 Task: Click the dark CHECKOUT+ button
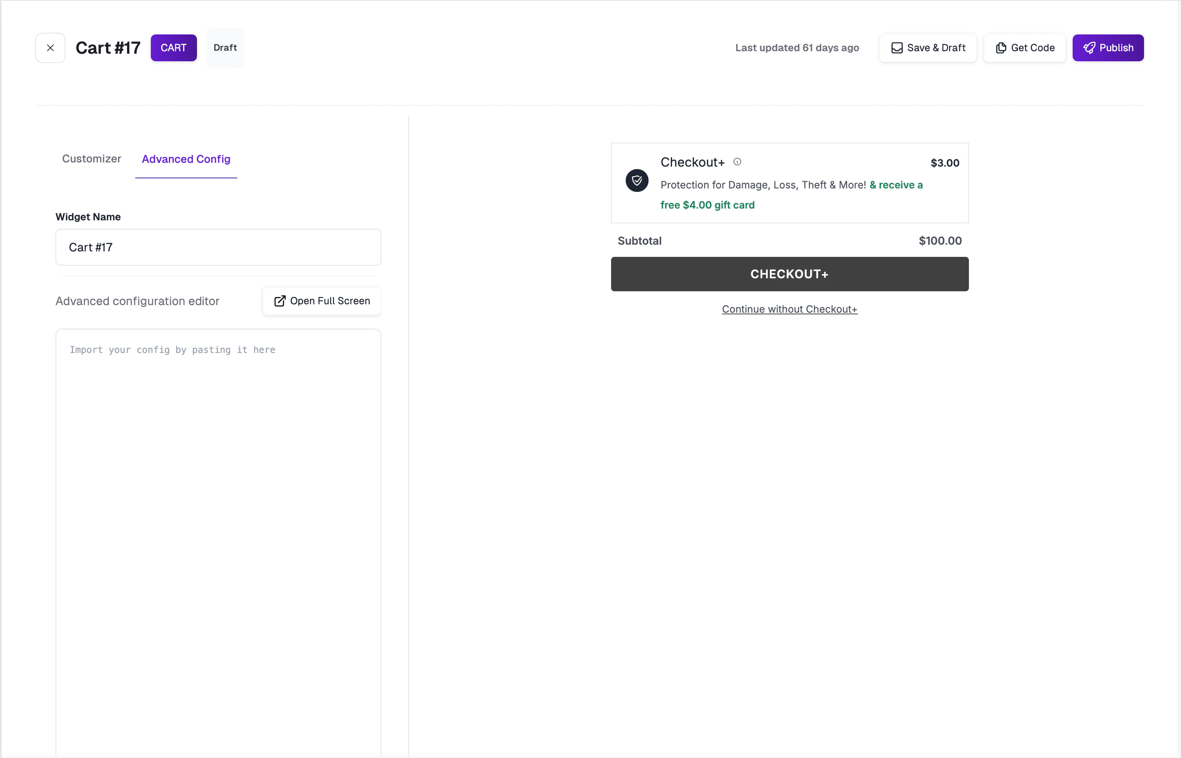point(789,274)
